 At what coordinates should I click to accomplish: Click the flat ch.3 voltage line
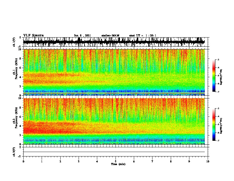pos(114,152)
